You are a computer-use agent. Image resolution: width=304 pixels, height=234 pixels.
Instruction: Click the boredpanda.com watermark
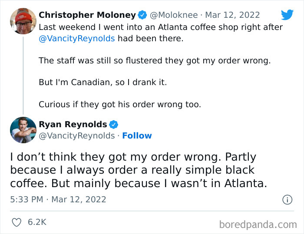(x=258, y=224)
